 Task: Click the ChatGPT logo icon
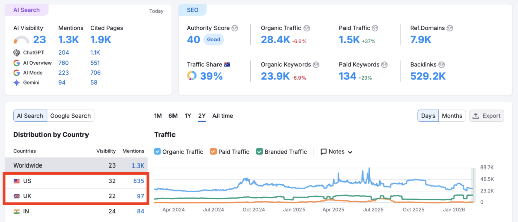point(17,52)
